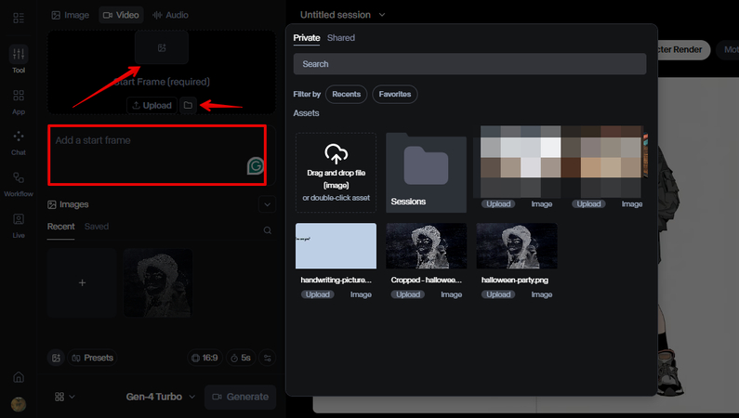Toggle the Recents filter chip
This screenshot has height=418, width=739.
click(x=346, y=94)
